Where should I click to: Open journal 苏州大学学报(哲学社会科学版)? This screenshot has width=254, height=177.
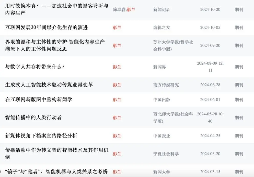pos(173,46)
